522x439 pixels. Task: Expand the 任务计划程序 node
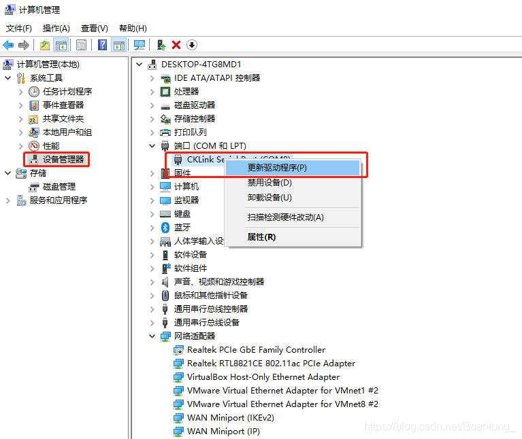pos(20,92)
